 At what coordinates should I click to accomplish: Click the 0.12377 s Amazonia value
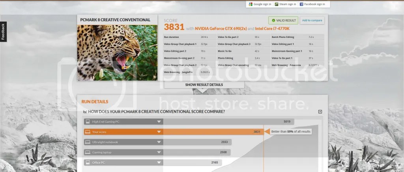pyautogui.click(x=314, y=65)
